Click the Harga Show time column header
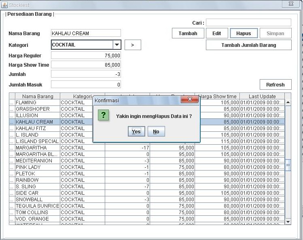 point(217,96)
